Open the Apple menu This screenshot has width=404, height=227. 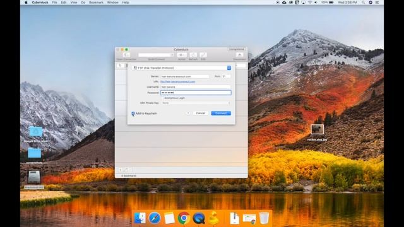point(26,3)
